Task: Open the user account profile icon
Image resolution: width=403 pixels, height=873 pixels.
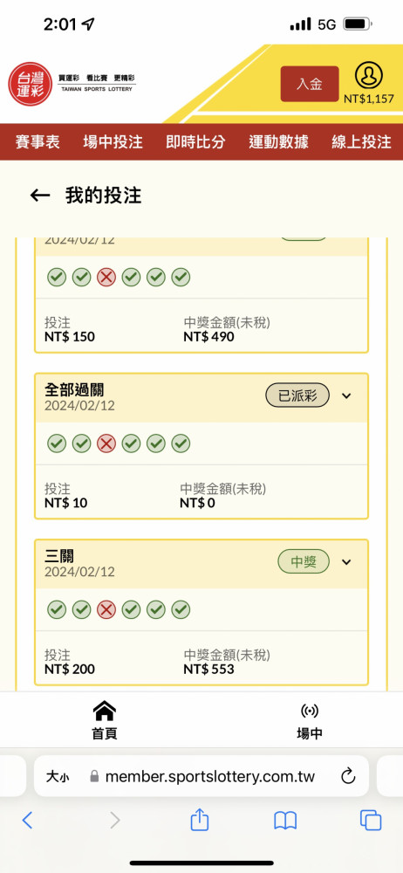Action: click(368, 76)
